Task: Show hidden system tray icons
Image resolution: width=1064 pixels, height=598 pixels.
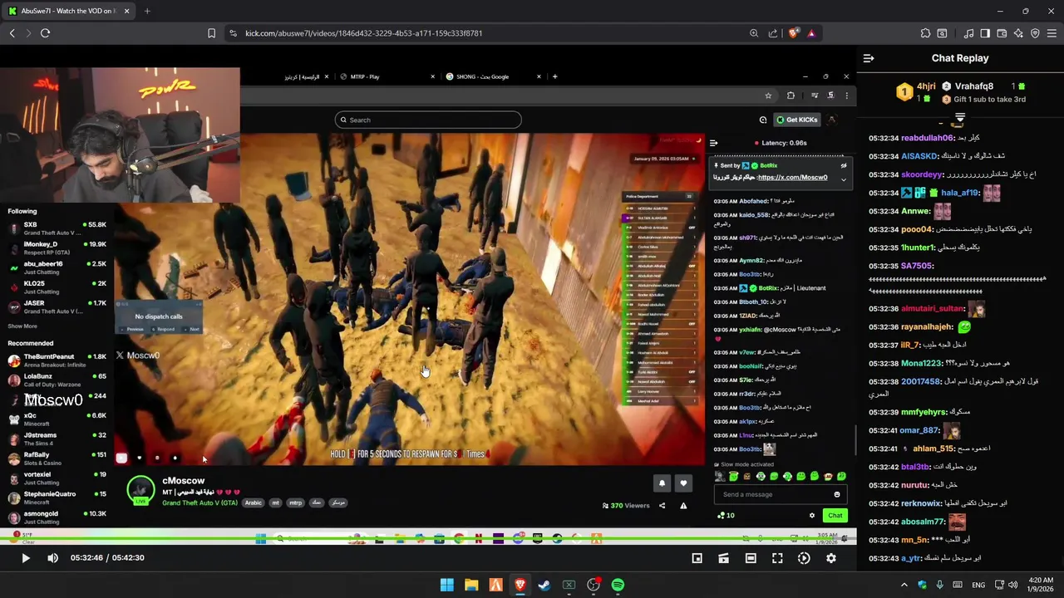Action: click(904, 585)
